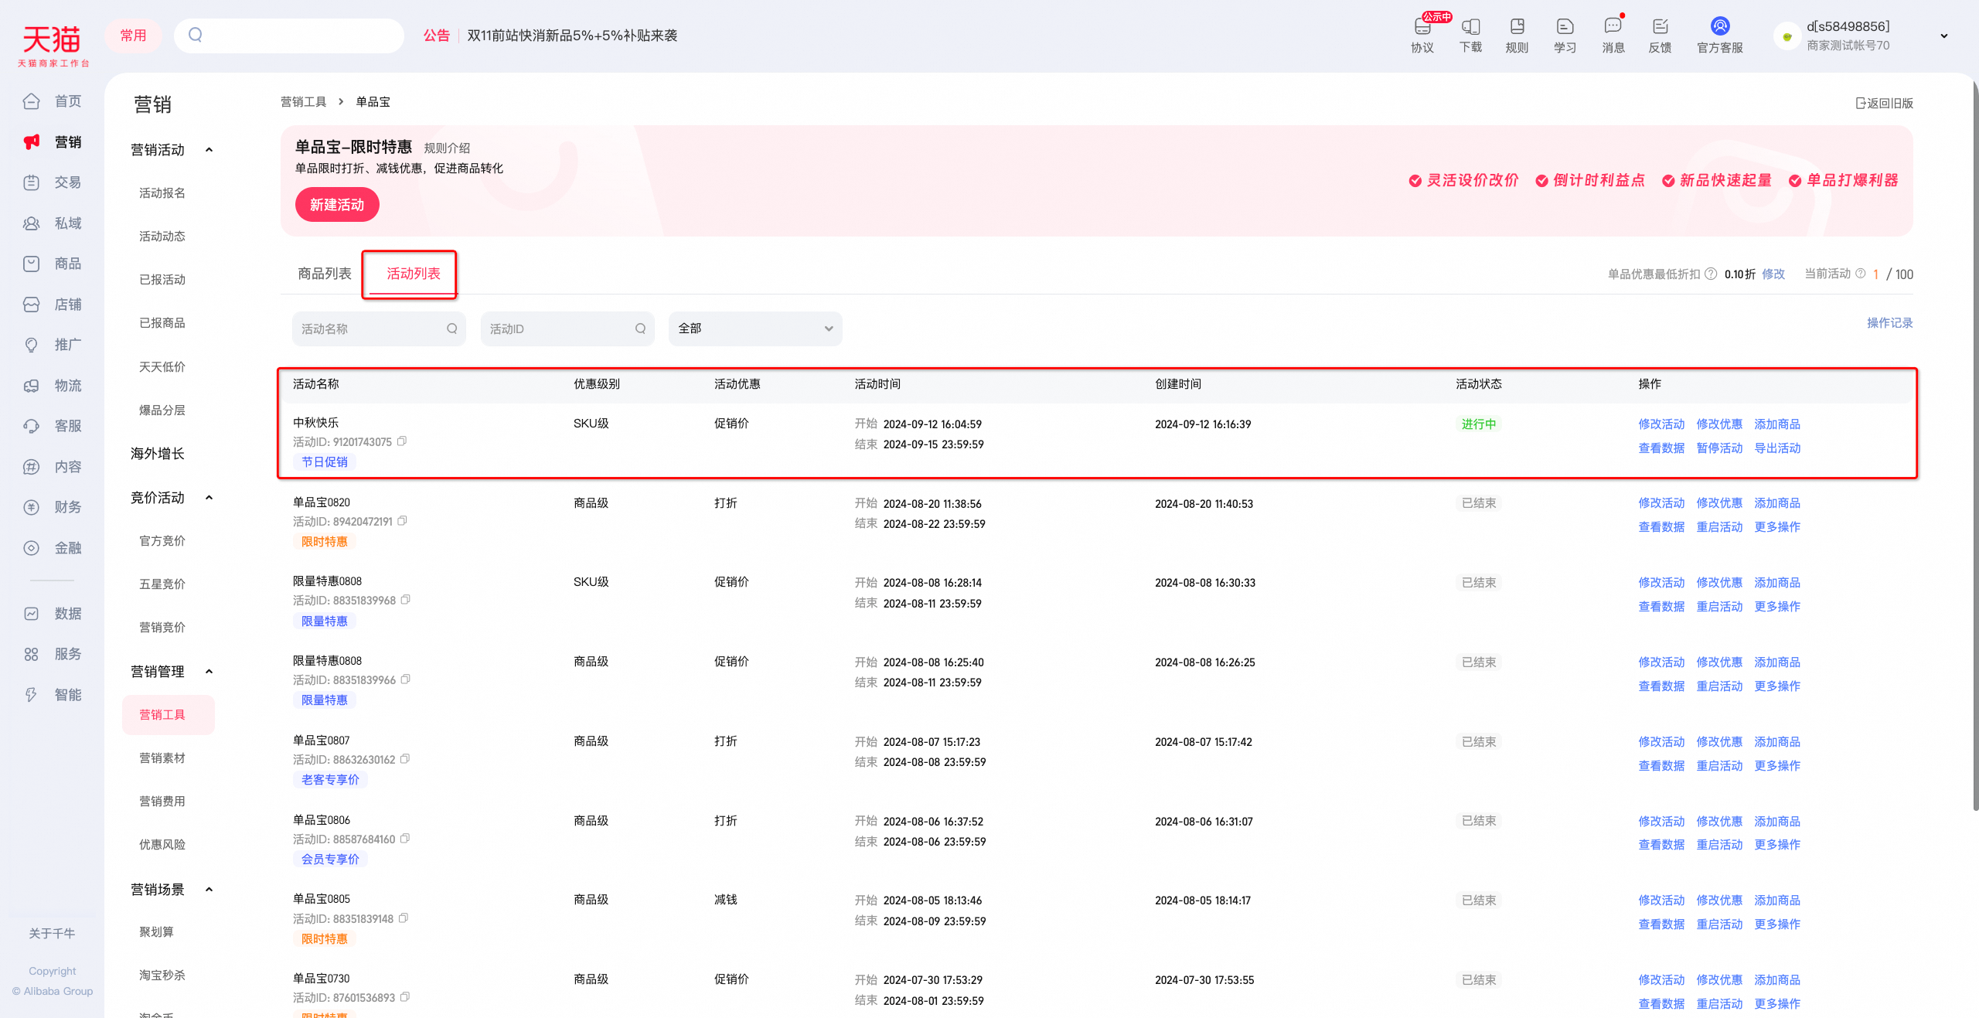Switch to 活动列表 tab
1979x1018 pixels.
tap(414, 274)
